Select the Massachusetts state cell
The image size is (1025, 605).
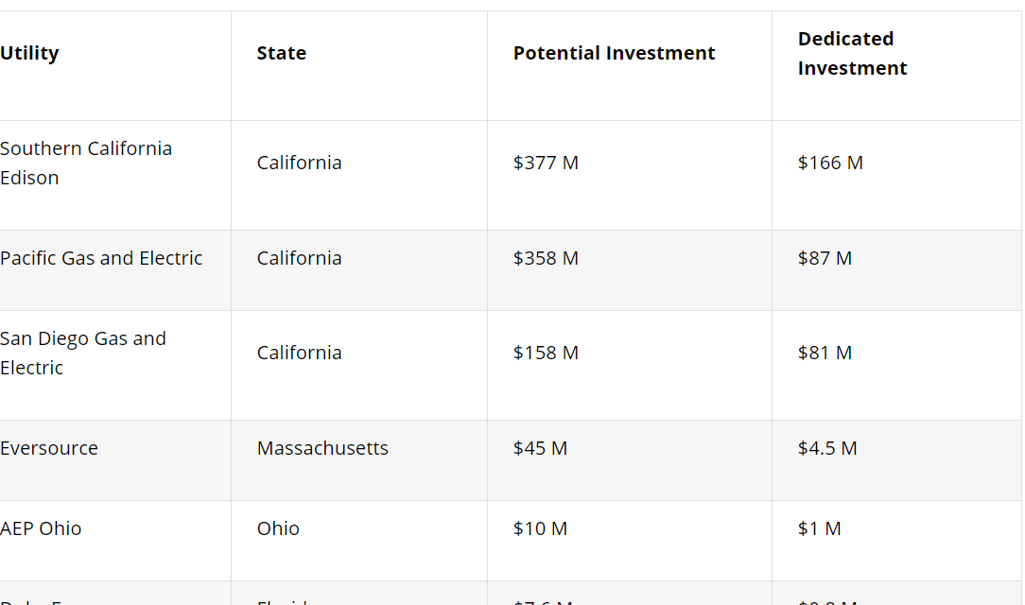322,449
